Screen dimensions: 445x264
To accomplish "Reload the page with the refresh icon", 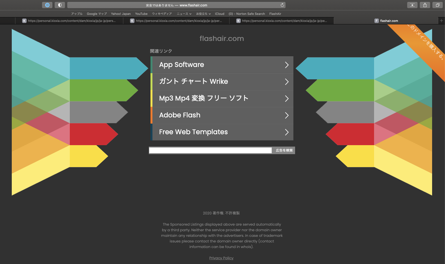I will click(282, 5).
